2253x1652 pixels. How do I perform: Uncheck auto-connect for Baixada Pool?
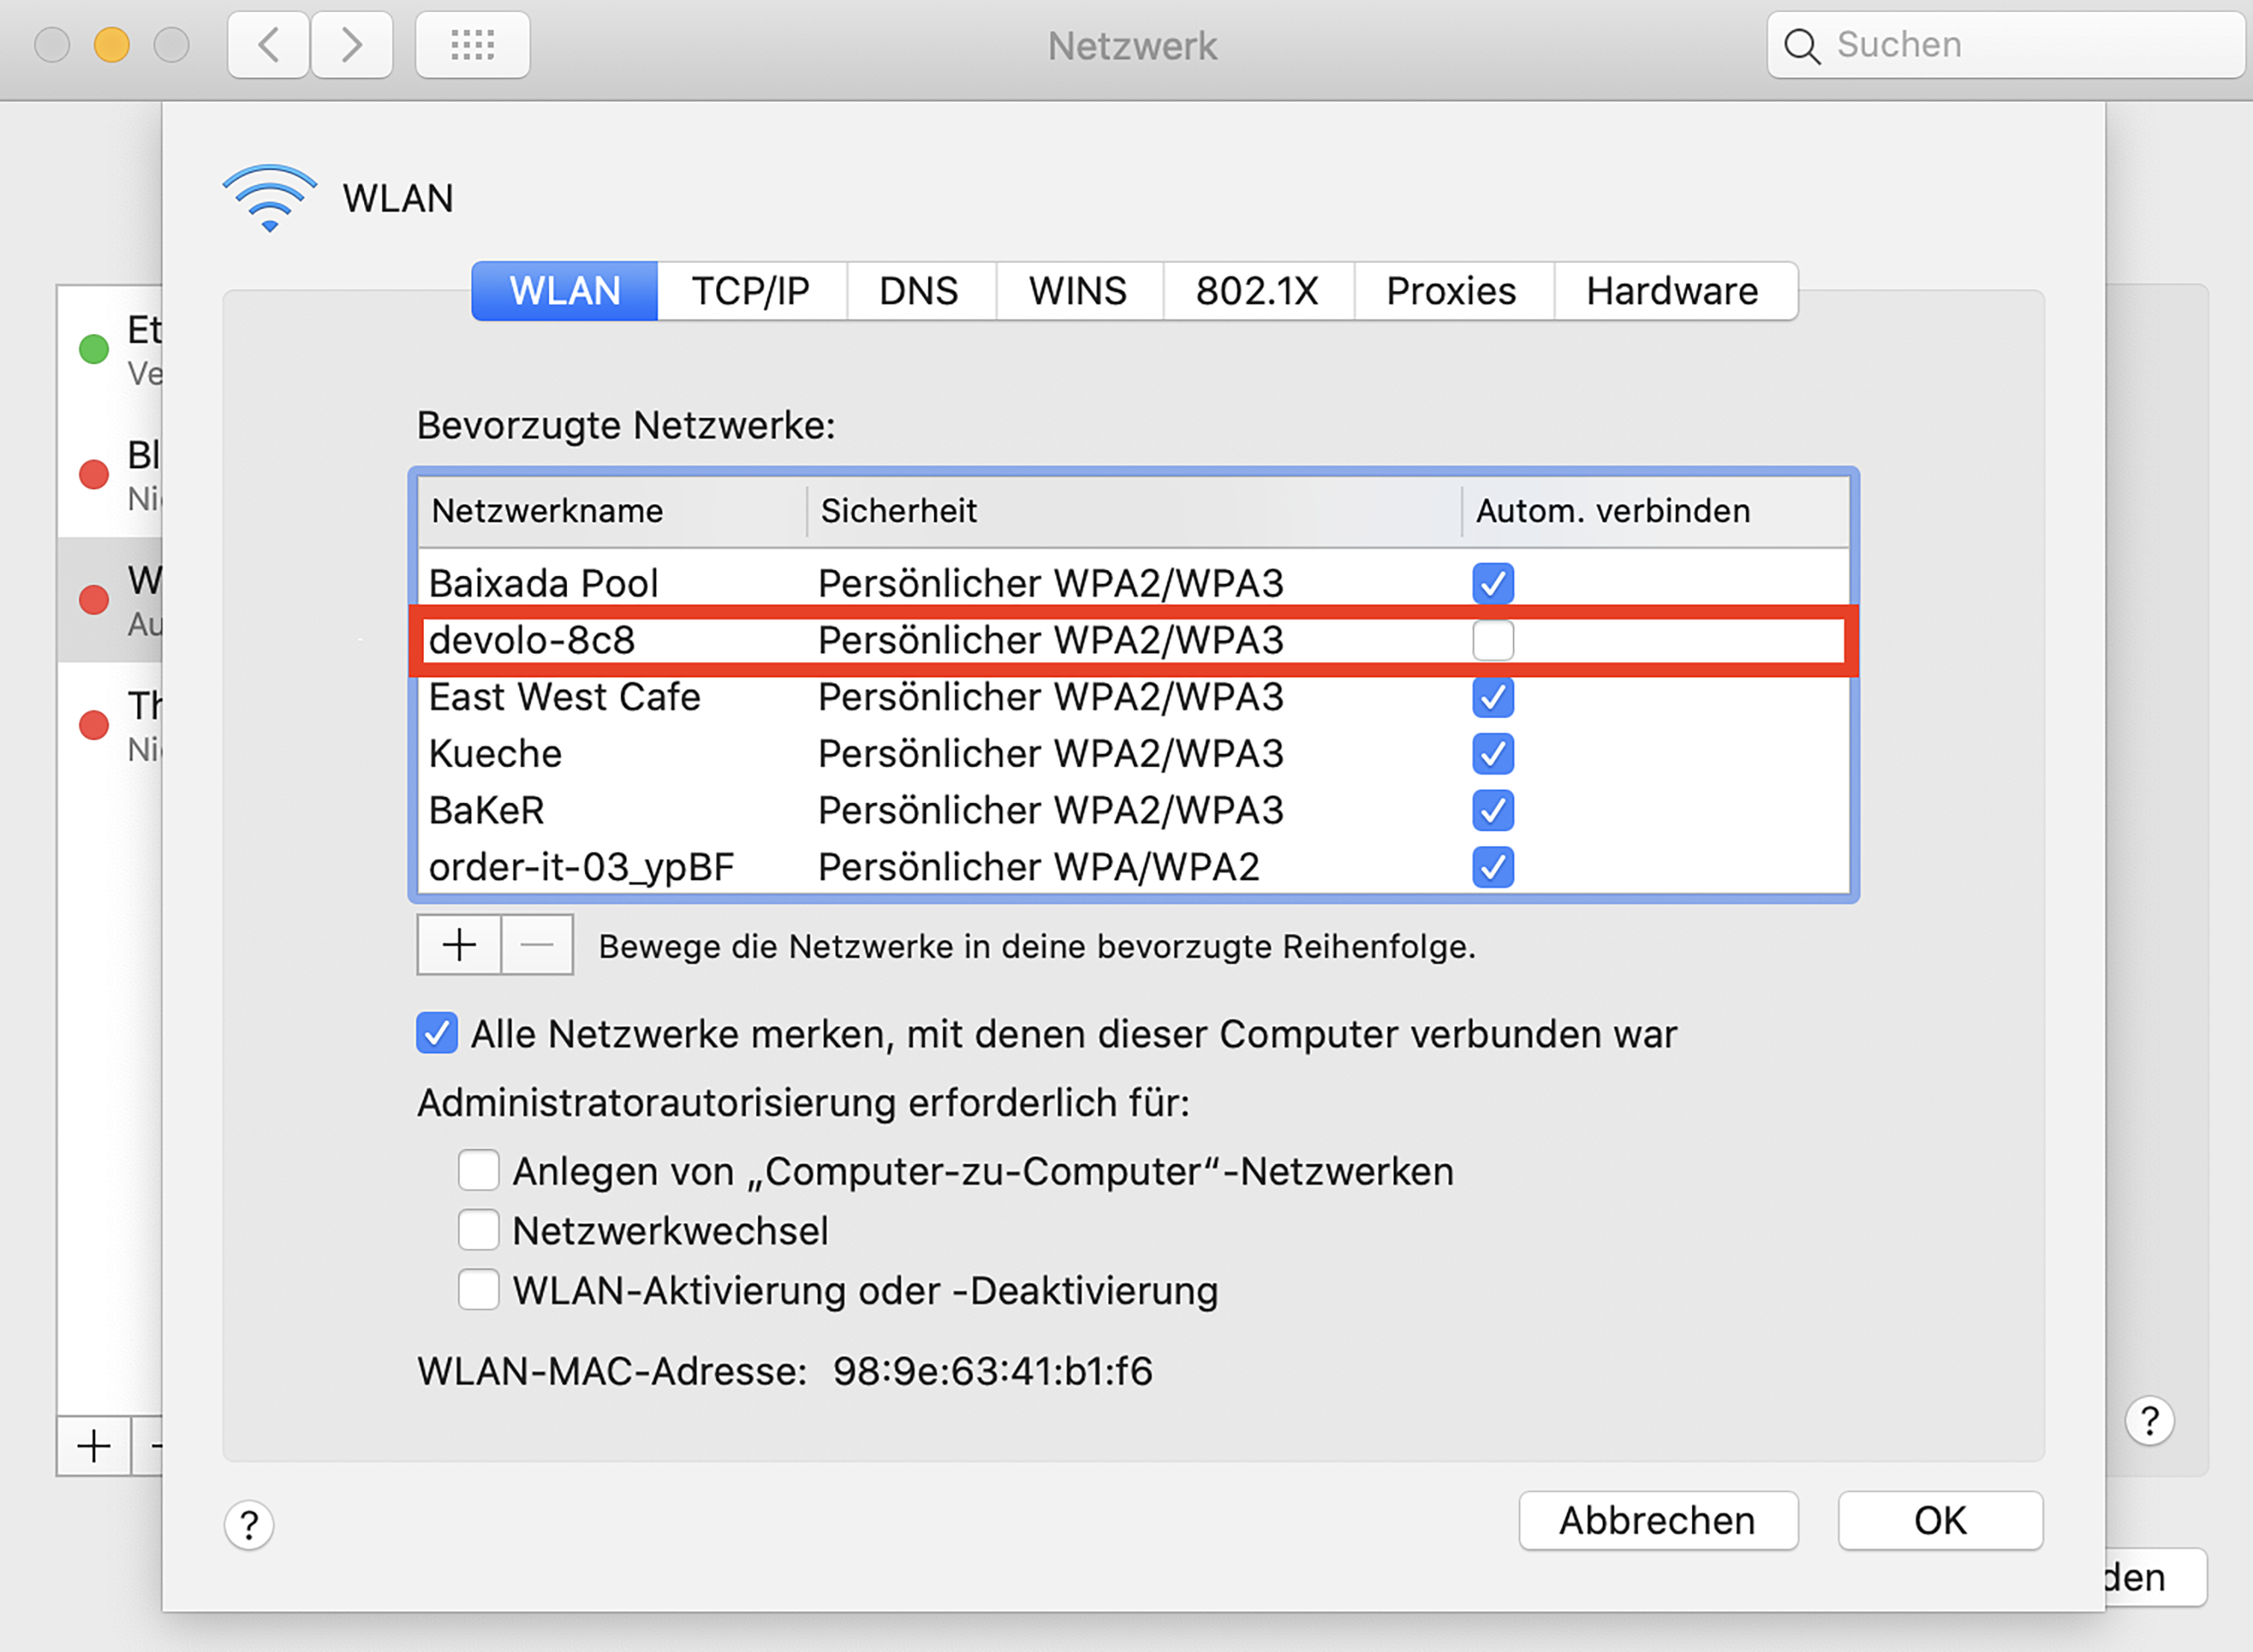1492,583
